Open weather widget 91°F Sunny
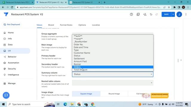This screenshot has width=191, height=107. (x=146, y=104)
